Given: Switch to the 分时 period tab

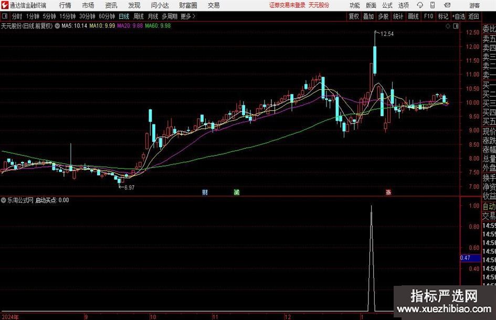Looking at the screenshot, I should click(x=17, y=16).
